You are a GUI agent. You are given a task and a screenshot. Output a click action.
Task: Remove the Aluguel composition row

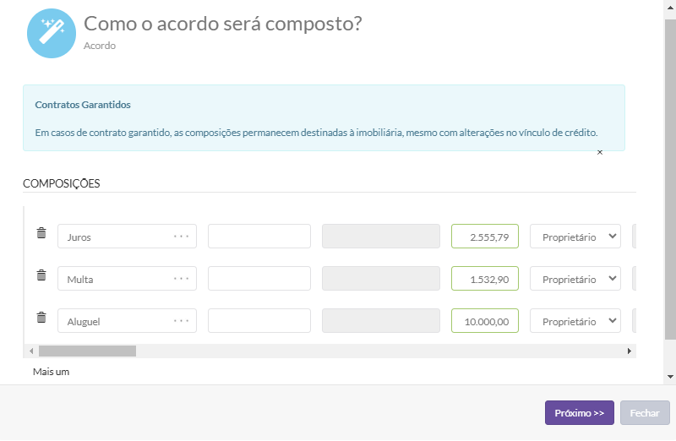coord(41,318)
